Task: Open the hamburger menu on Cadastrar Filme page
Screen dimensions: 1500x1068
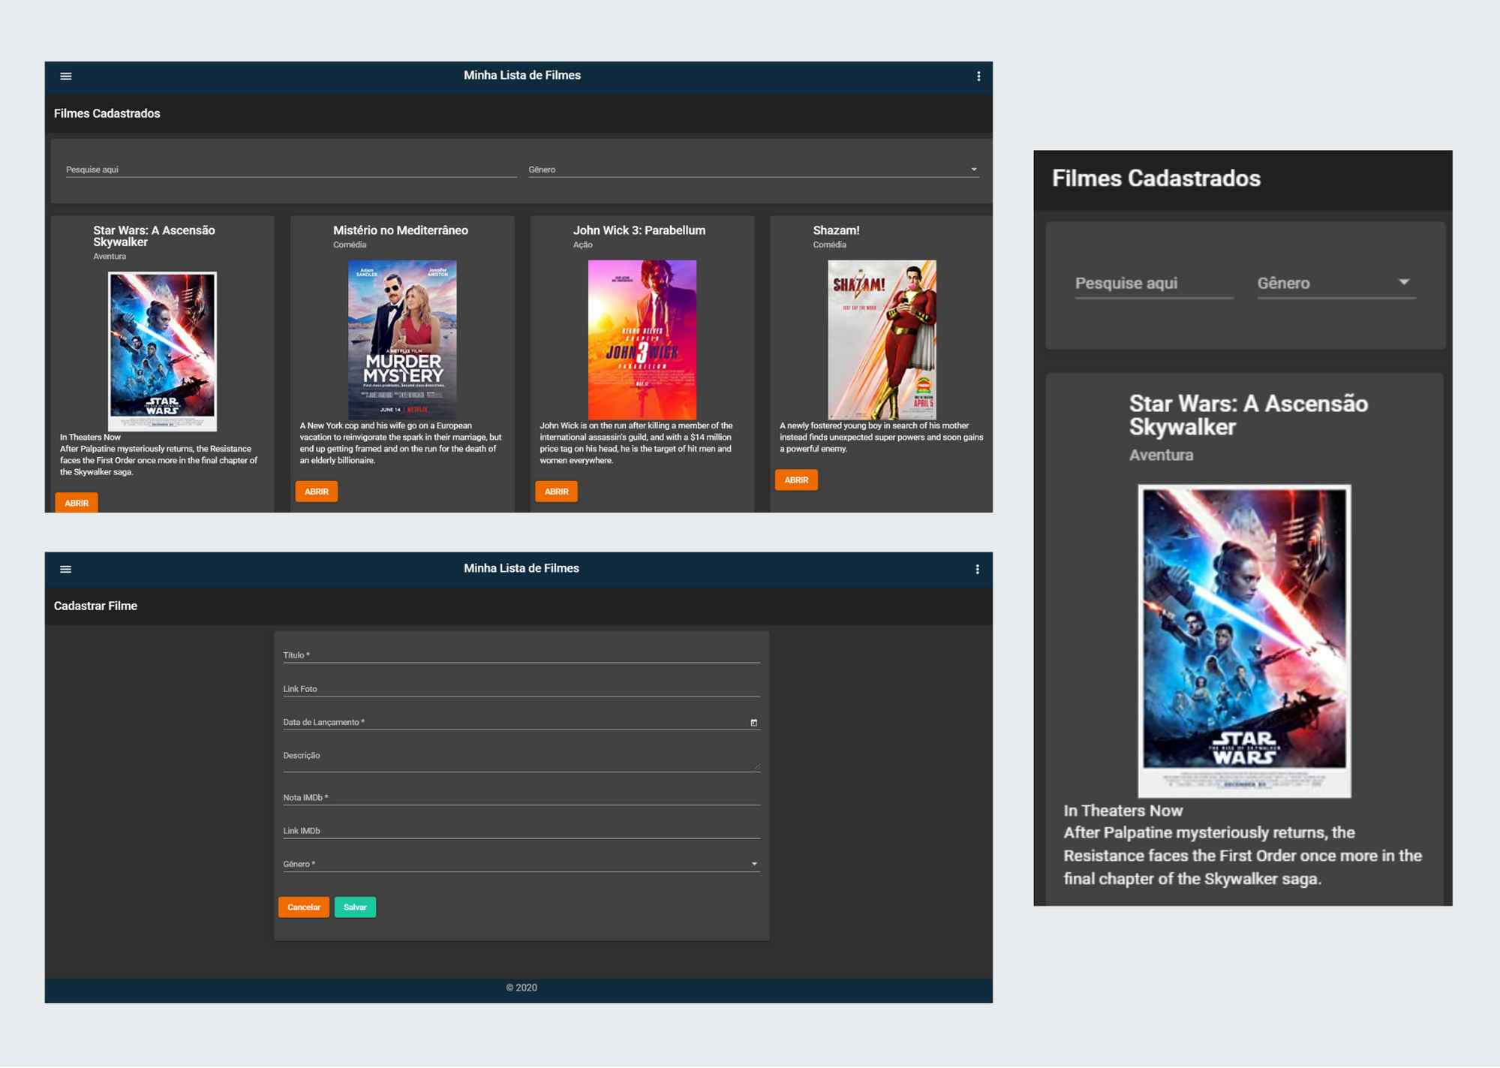Action: pyautogui.click(x=66, y=569)
